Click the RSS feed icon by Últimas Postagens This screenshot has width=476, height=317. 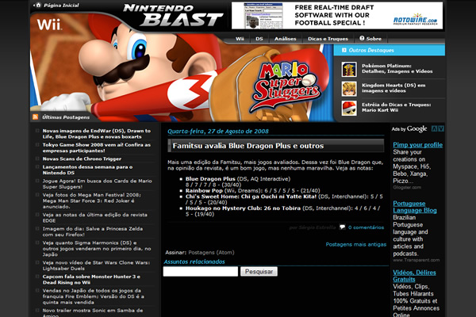[36, 116]
